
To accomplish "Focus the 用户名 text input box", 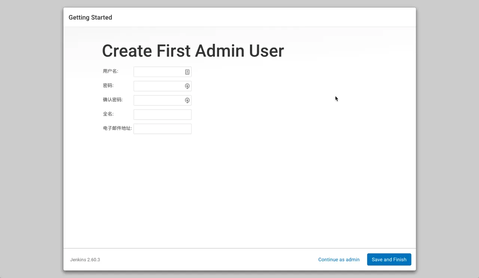I will tap(159, 72).
